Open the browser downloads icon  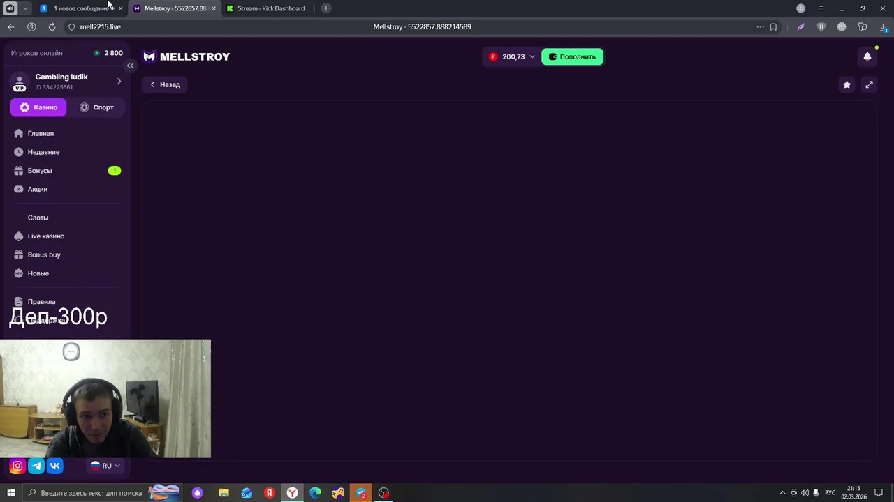884,26
